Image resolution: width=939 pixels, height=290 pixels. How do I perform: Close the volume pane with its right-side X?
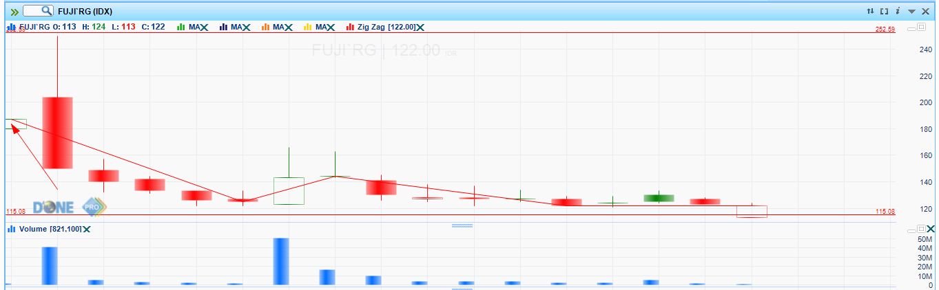click(931, 229)
